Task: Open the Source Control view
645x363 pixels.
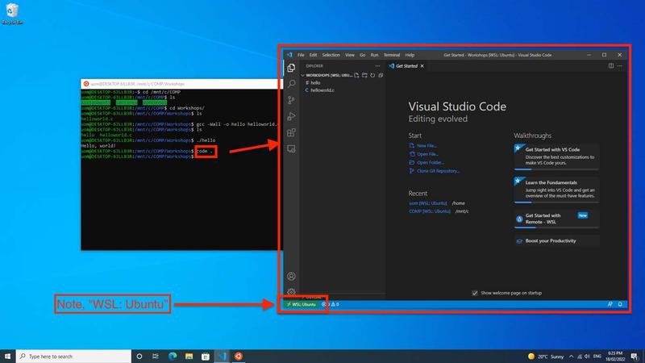Action: [291, 100]
